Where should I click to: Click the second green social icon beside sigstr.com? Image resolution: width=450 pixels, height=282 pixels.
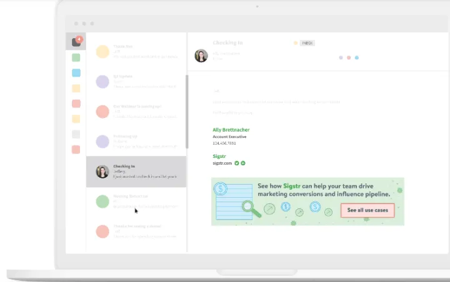pyautogui.click(x=243, y=163)
